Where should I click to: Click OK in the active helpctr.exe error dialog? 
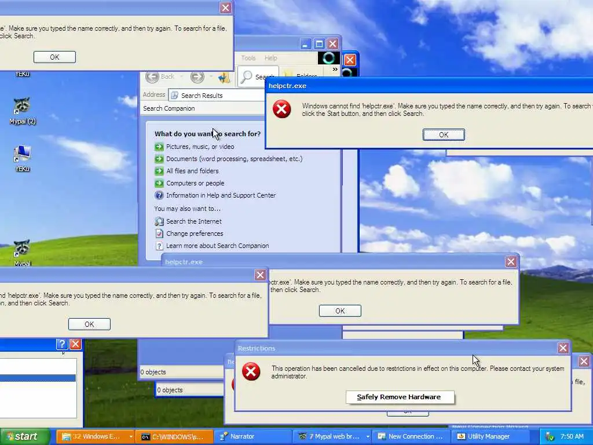pyautogui.click(x=444, y=134)
